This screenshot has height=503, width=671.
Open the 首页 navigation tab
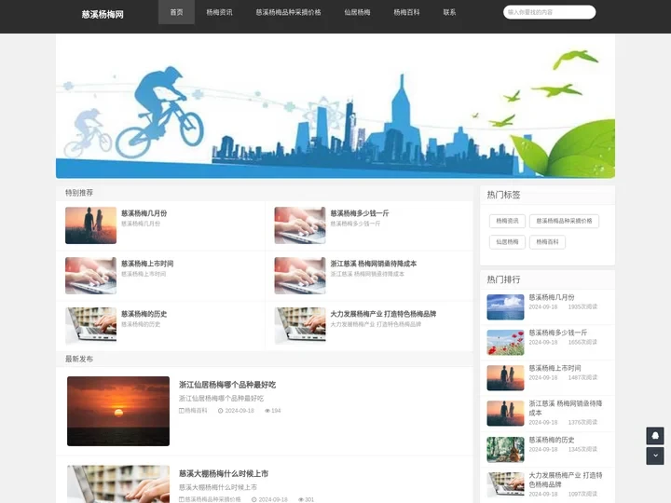pos(176,12)
